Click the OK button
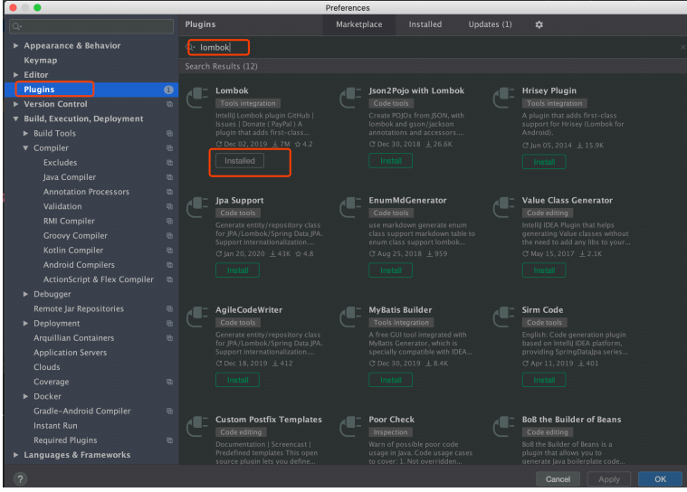The height and width of the screenshot is (492, 687). coord(660,479)
